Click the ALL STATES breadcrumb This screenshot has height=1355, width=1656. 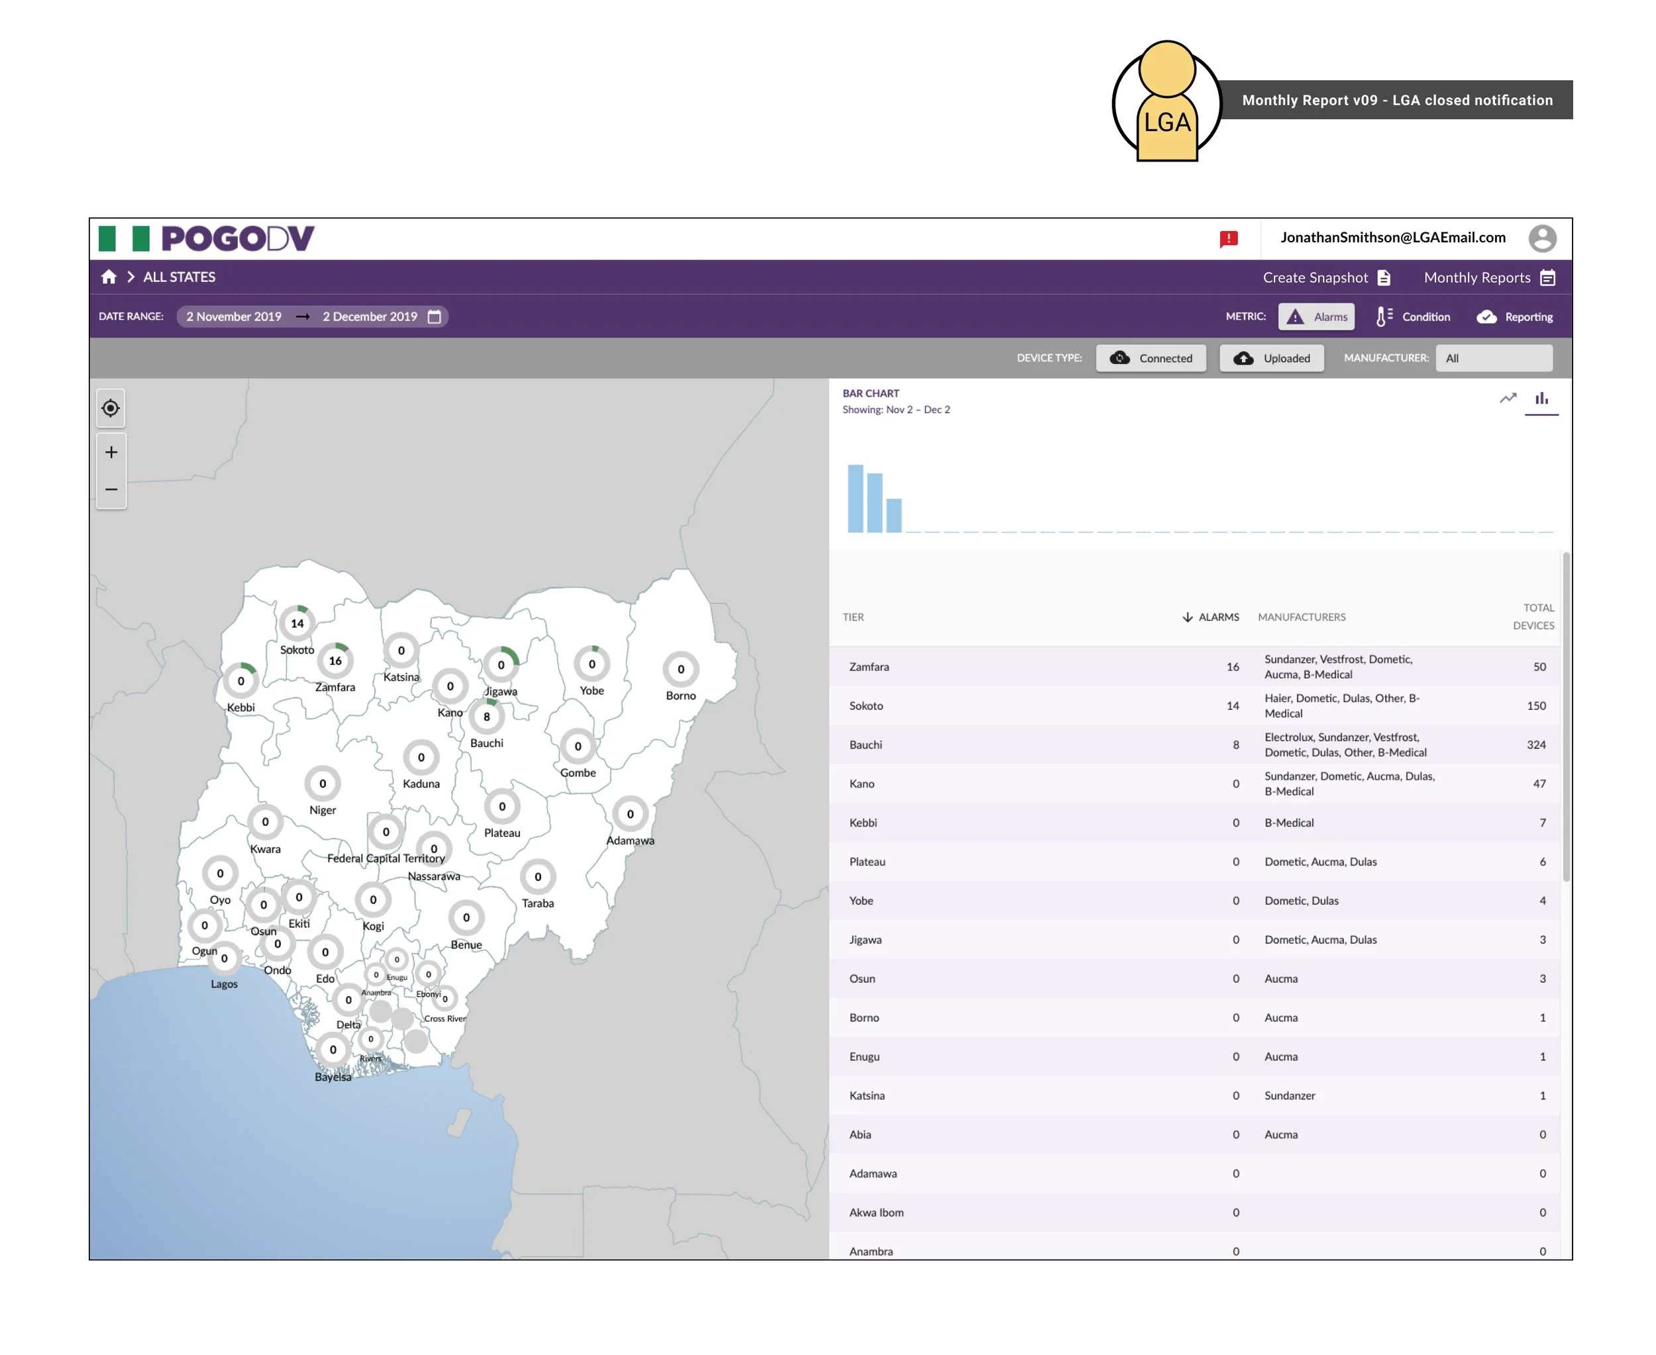179,277
